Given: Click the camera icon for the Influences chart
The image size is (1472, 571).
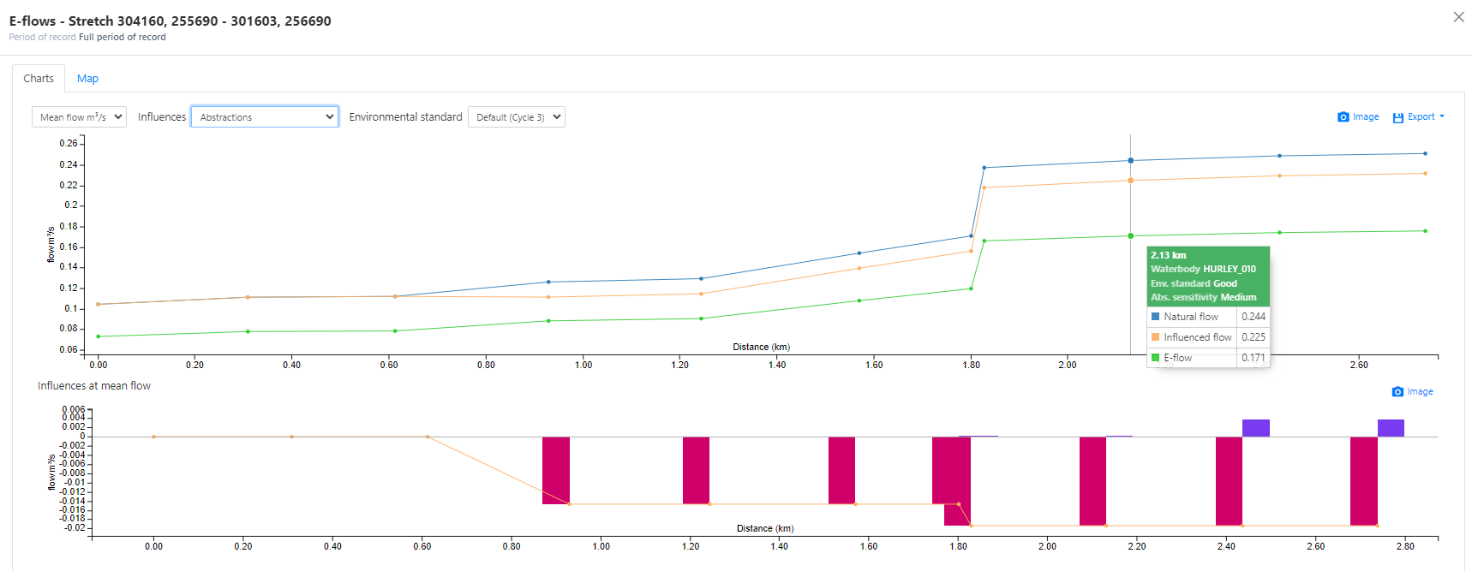Looking at the screenshot, I should pyautogui.click(x=1397, y=392).
